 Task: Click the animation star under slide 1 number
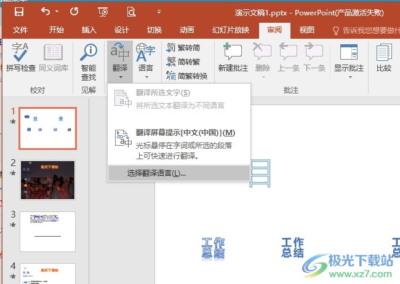pyautogui.click(x=13, y=121)
